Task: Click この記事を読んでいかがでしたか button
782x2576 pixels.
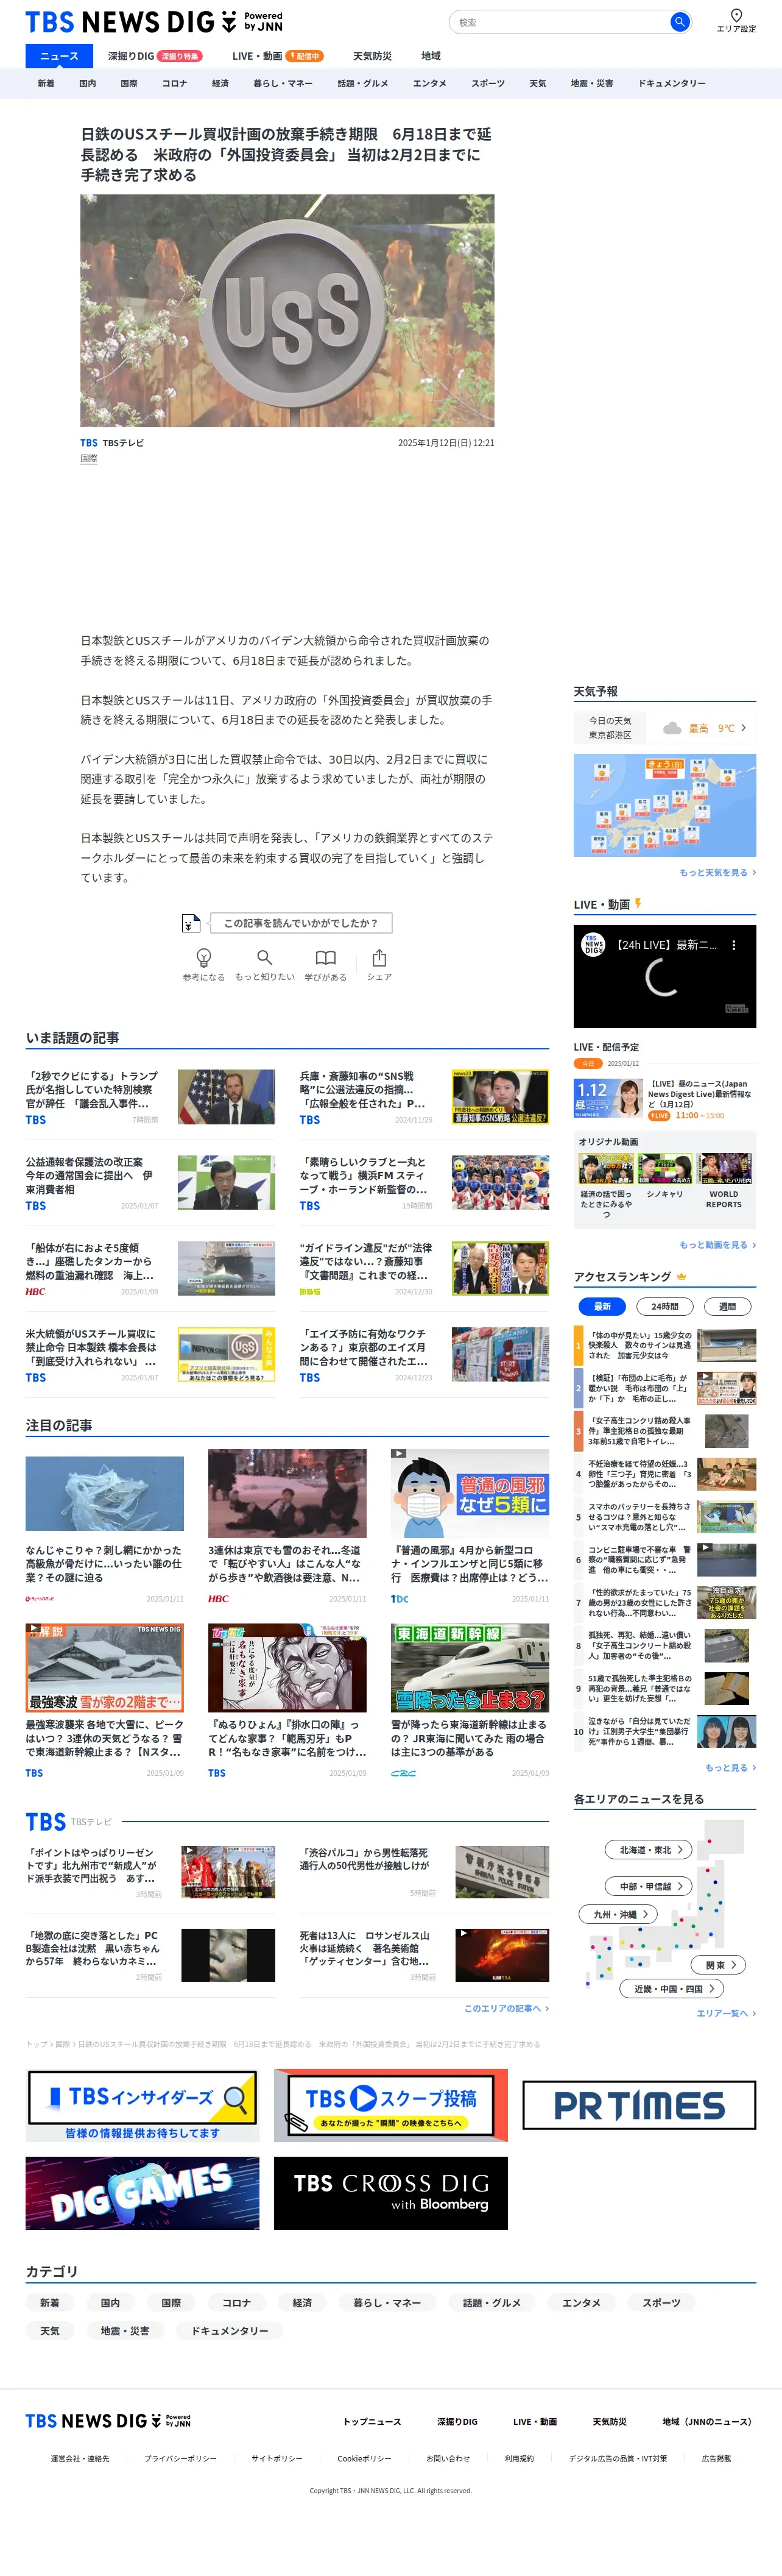Action: (x=300, y=923)
